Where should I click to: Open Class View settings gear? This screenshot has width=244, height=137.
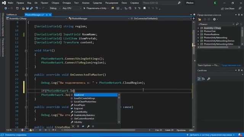(214, 19)
